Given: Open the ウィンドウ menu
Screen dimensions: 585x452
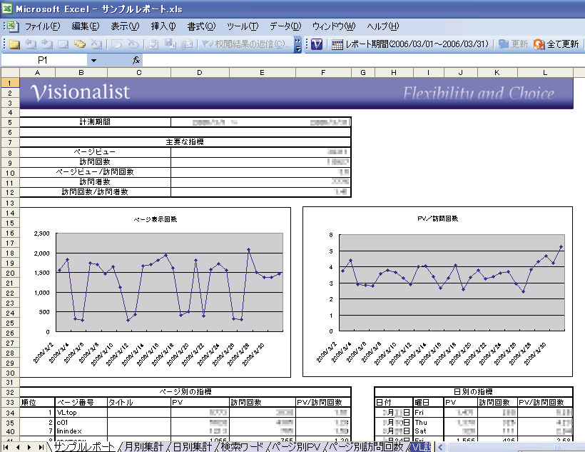Looking at the screenshot, I should (x=333, y=26).
